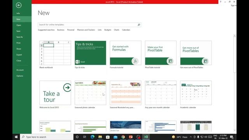Select the PivotTable tutorial template
Image resolution: width=249 pixels, height=140 pixels.
click(x=161, y=53)
